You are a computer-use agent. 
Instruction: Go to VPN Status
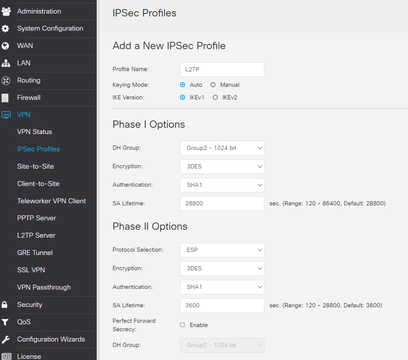(x=34, y=131)
